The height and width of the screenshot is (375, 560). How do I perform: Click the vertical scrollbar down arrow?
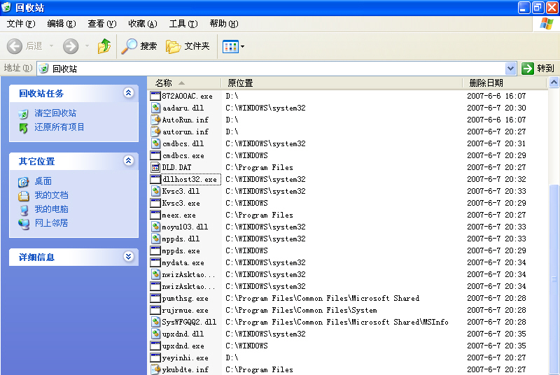click(x=554, y=369)
